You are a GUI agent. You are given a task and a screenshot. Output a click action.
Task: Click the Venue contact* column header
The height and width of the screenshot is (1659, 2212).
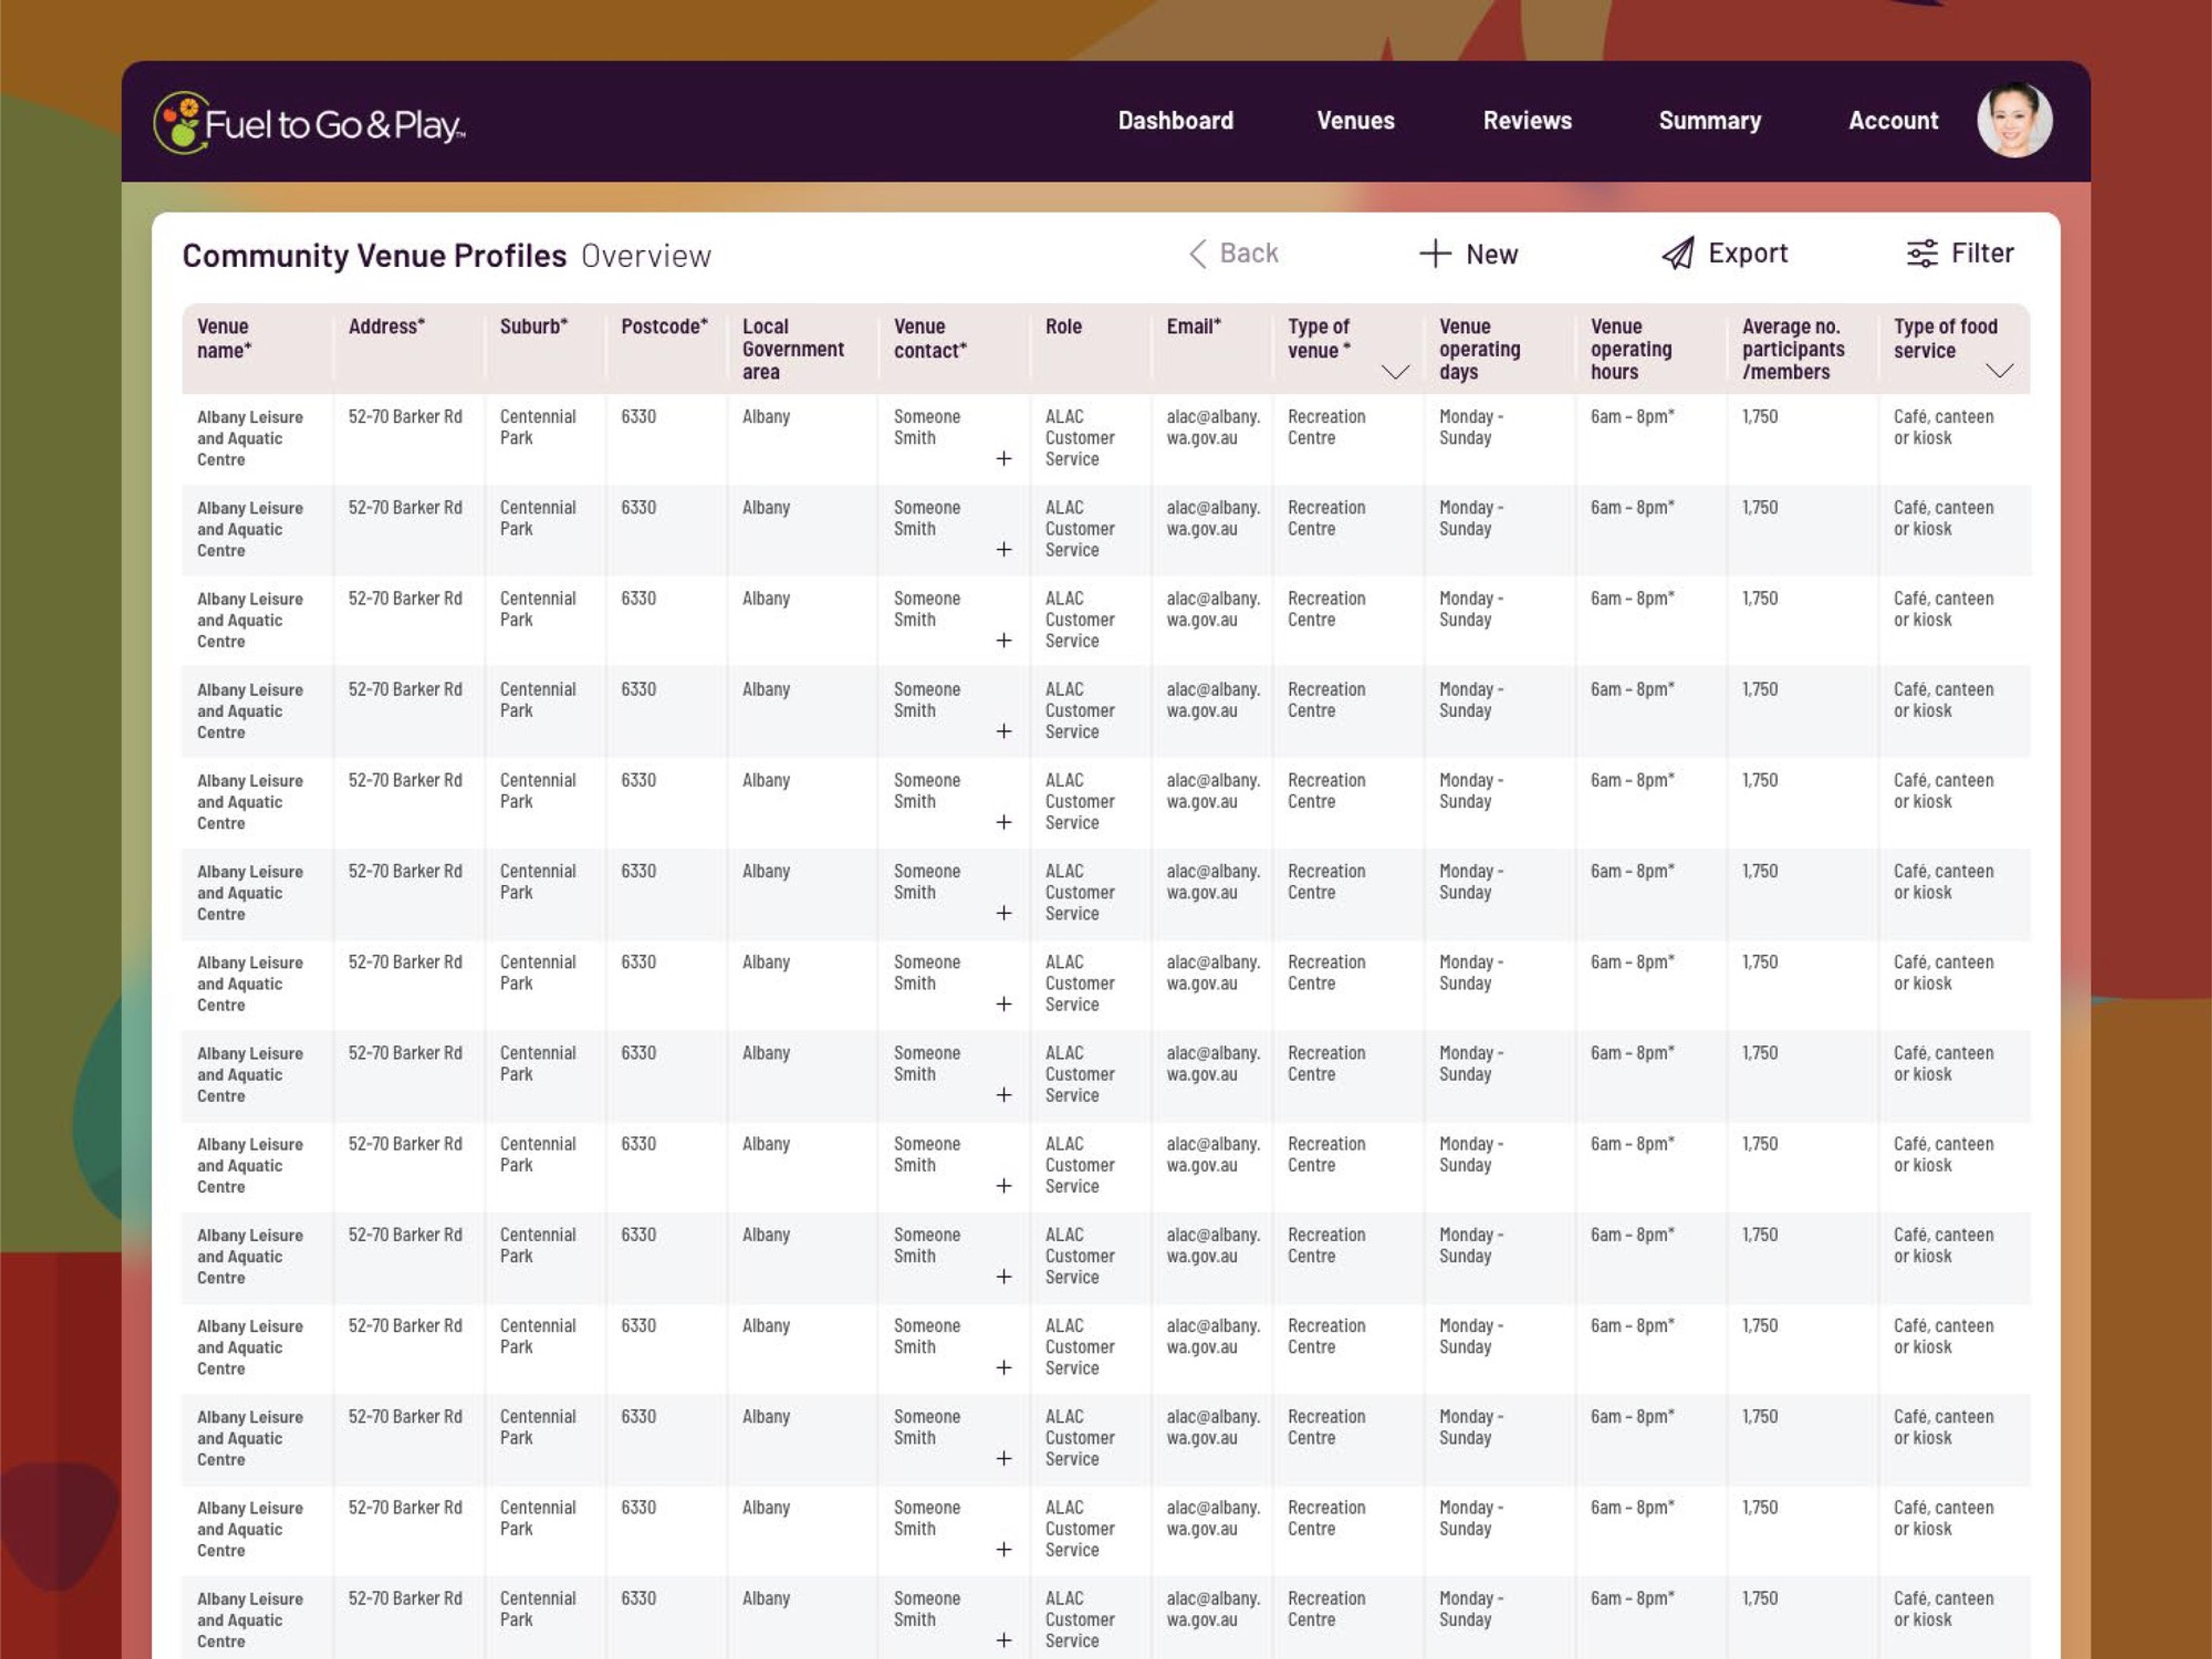tap(930, 339)
